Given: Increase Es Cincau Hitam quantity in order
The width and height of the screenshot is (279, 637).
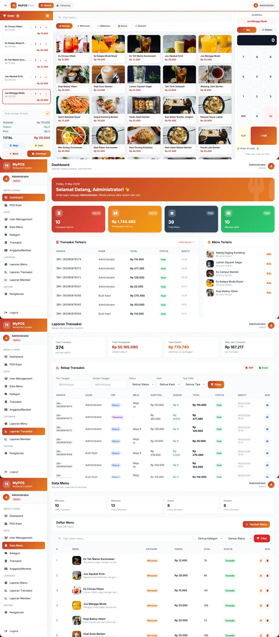Looking at the screenshot, I should (40, 27).
